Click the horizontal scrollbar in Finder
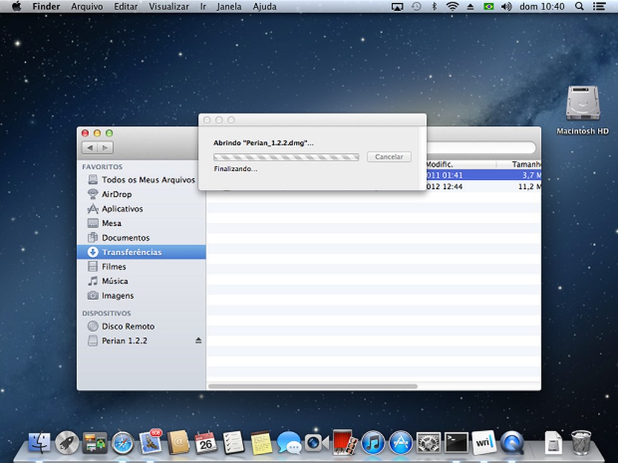 tap(312, 386)
